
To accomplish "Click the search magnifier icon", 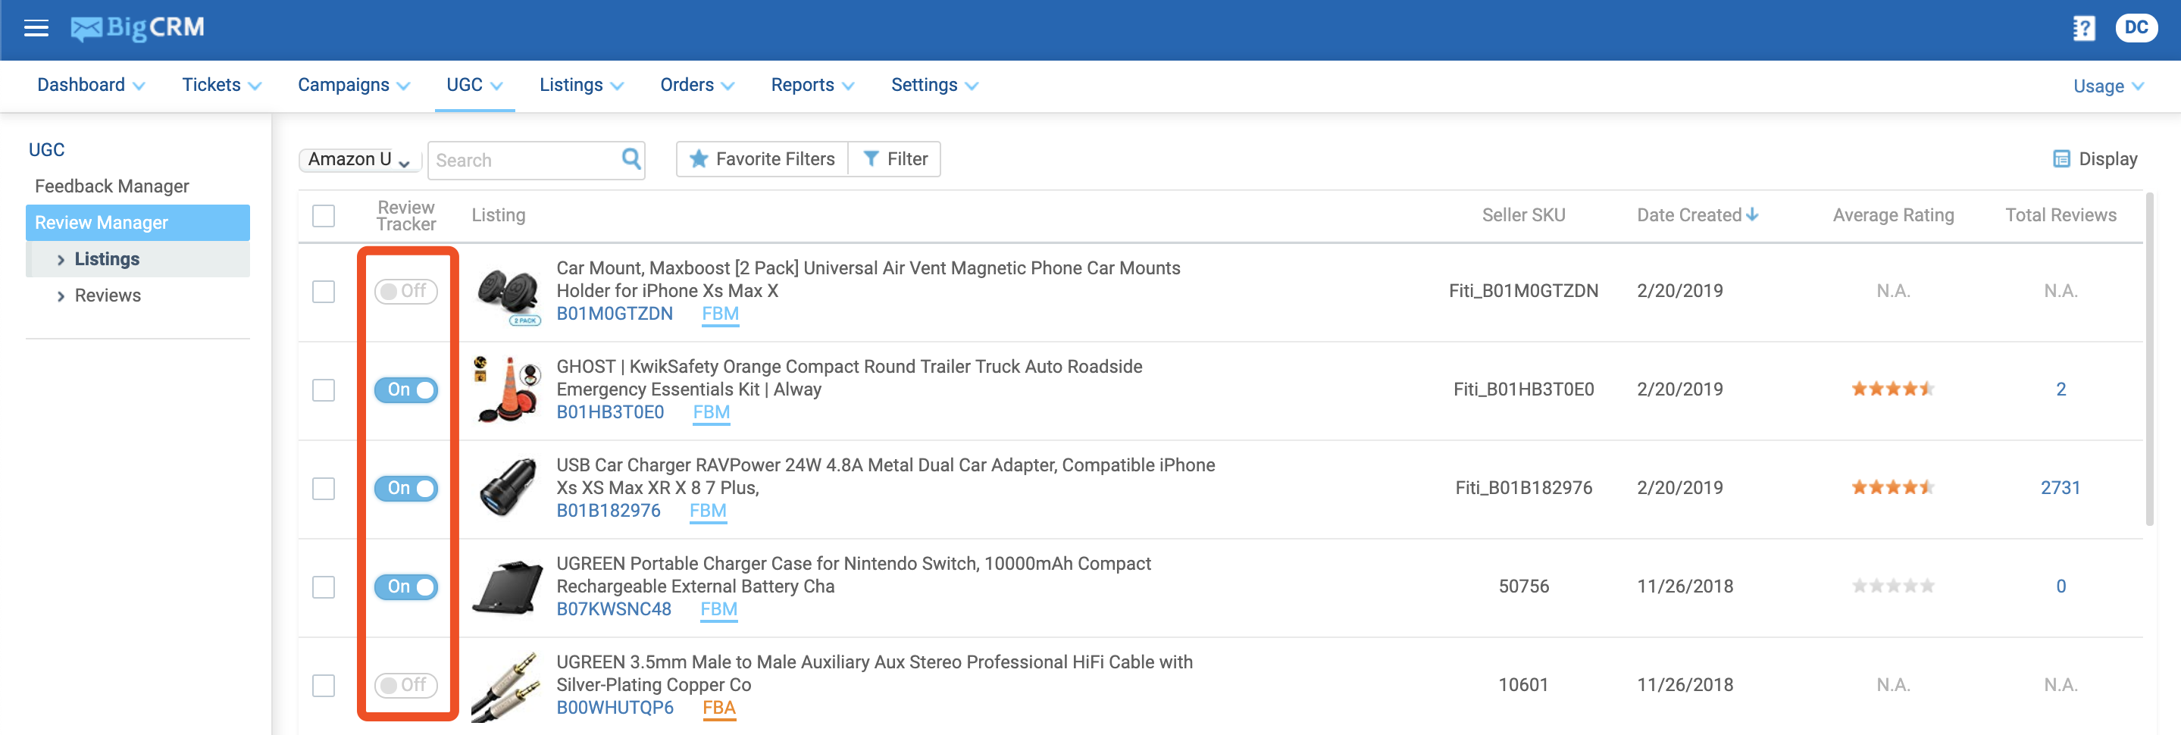I will (x=631, y=159).
